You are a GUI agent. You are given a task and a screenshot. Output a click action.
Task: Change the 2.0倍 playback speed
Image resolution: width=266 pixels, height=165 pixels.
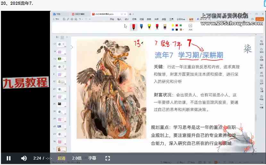77,158
